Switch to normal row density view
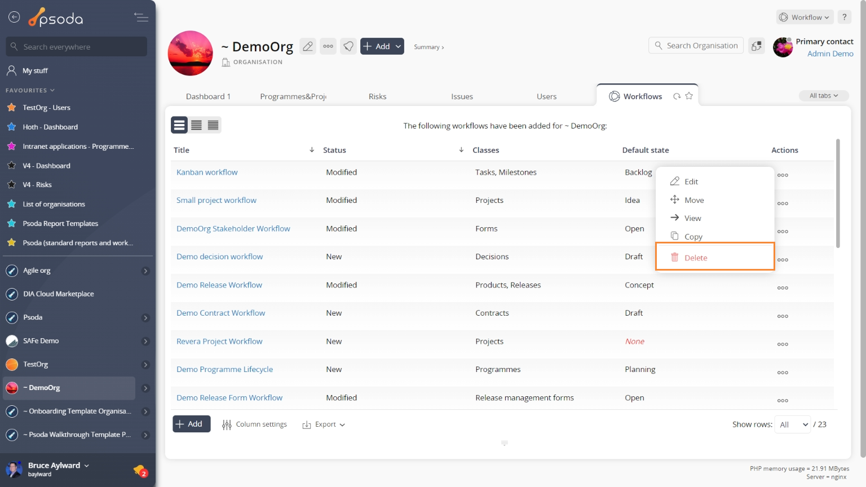This screenshot has height=487, width=866. pos(179,125)
